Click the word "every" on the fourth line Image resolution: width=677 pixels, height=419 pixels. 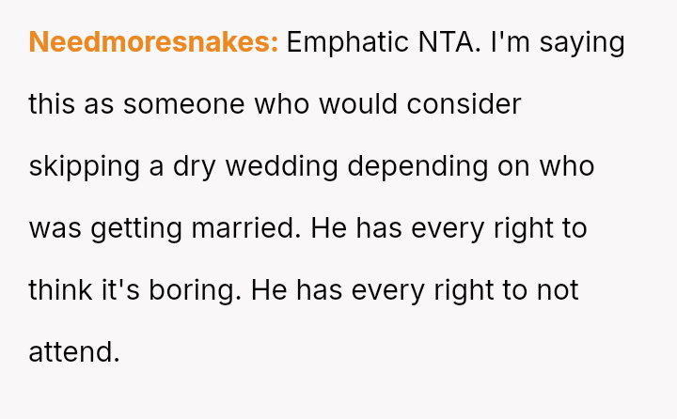pos(448,228)
